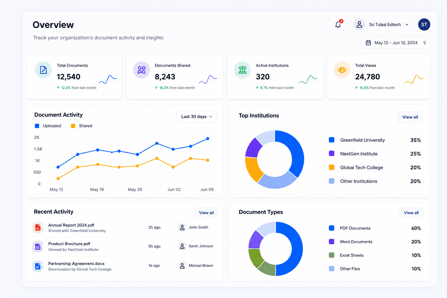Click Sarah Johnson's user icon

[182, 246]
